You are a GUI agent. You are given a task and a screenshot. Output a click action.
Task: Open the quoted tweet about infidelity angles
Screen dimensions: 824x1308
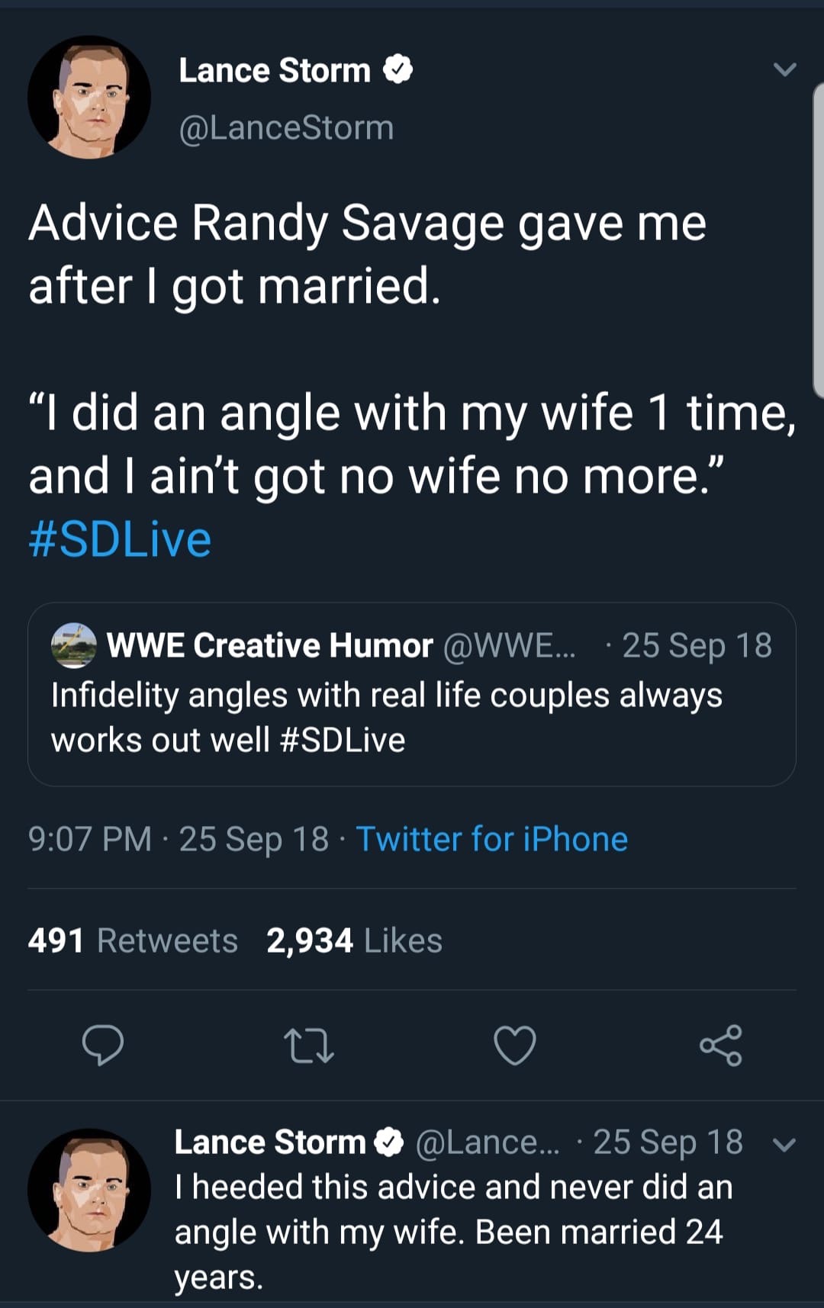(x=412, y=717)
